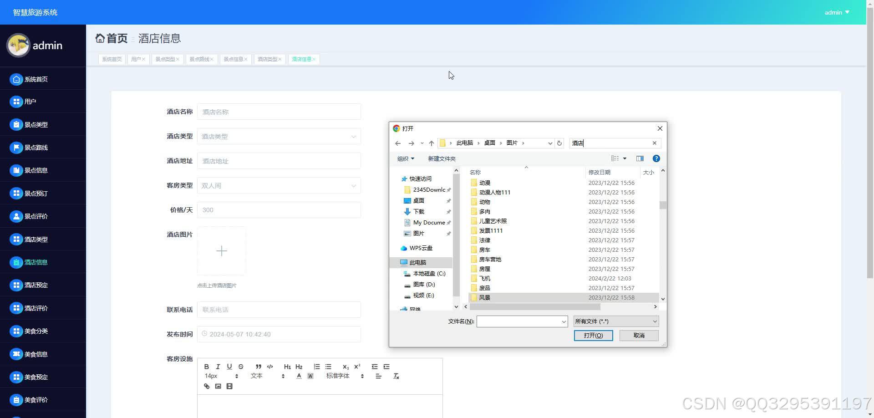The image size is (874, 418).
Task: Insert a blockquote in the editor
Action: [259, 367]
